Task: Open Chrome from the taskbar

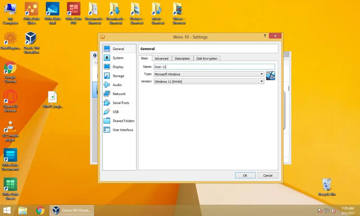Action: [x=40, y=210]
